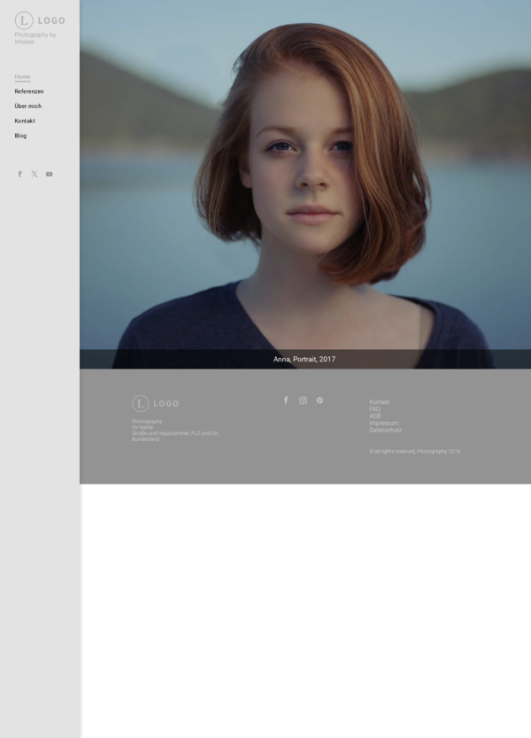The height and width of the screenshot is (738, 531).
Task: Click the footer LOGO emblem
Action: point(141,403)
